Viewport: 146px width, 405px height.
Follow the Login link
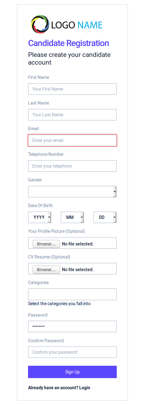pyautogui.click(x=85, y=388)
